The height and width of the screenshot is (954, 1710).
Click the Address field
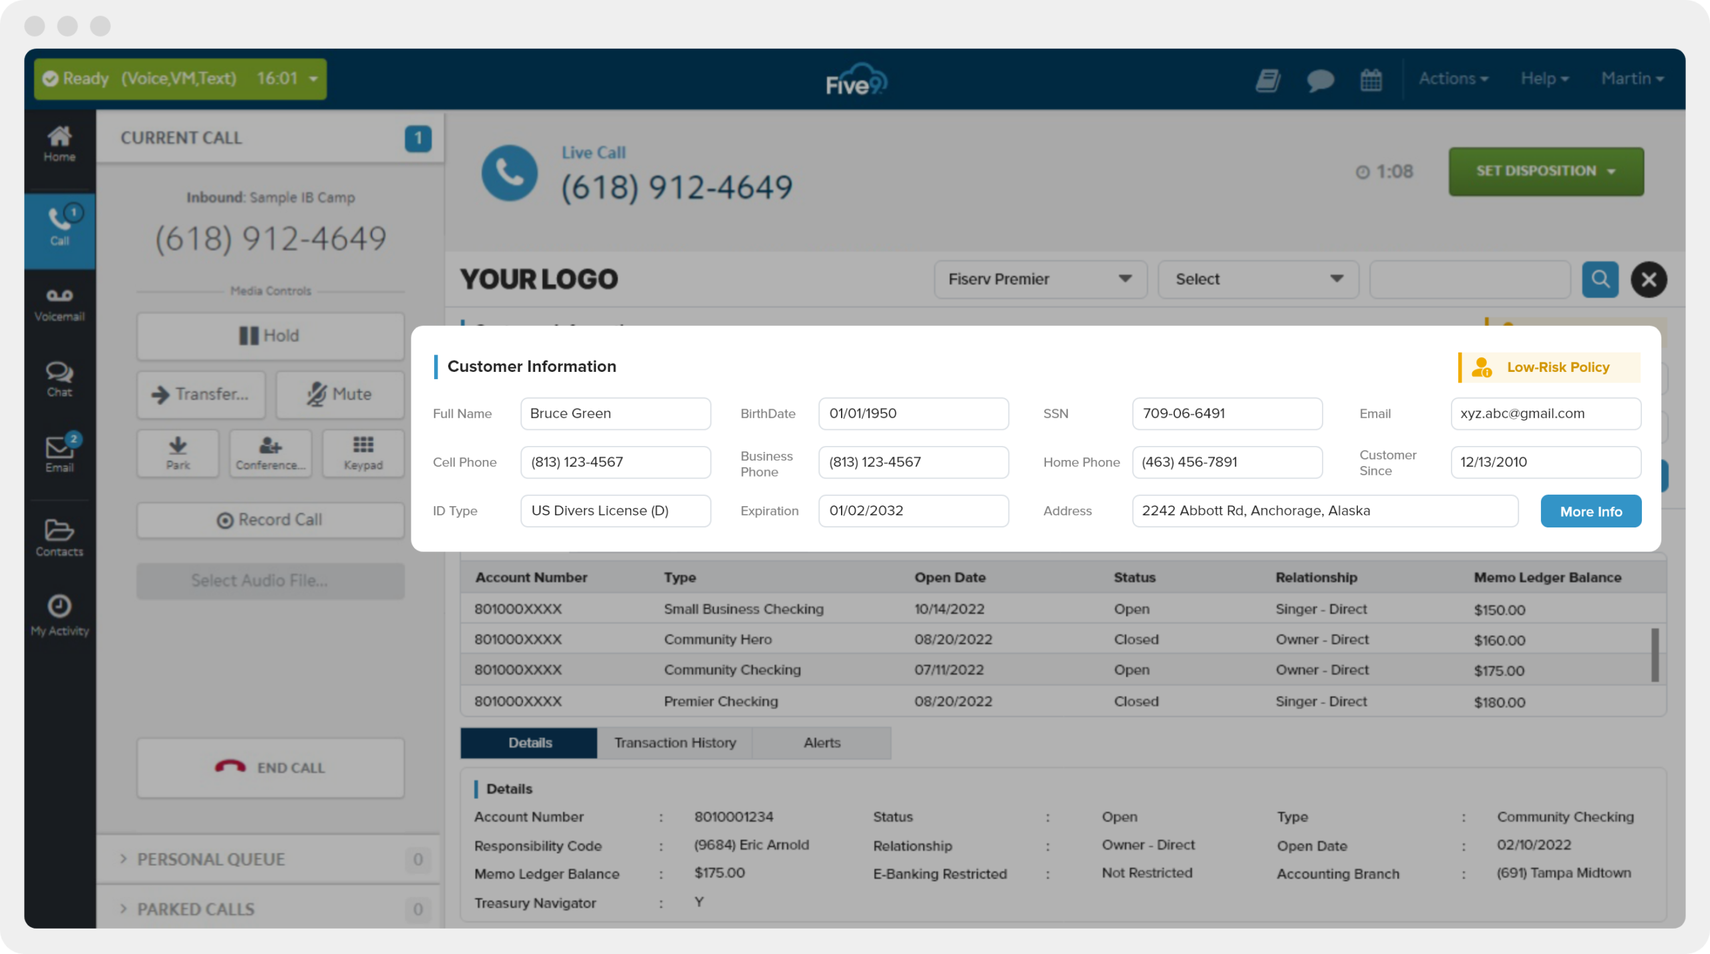(x=1325, y=511)
